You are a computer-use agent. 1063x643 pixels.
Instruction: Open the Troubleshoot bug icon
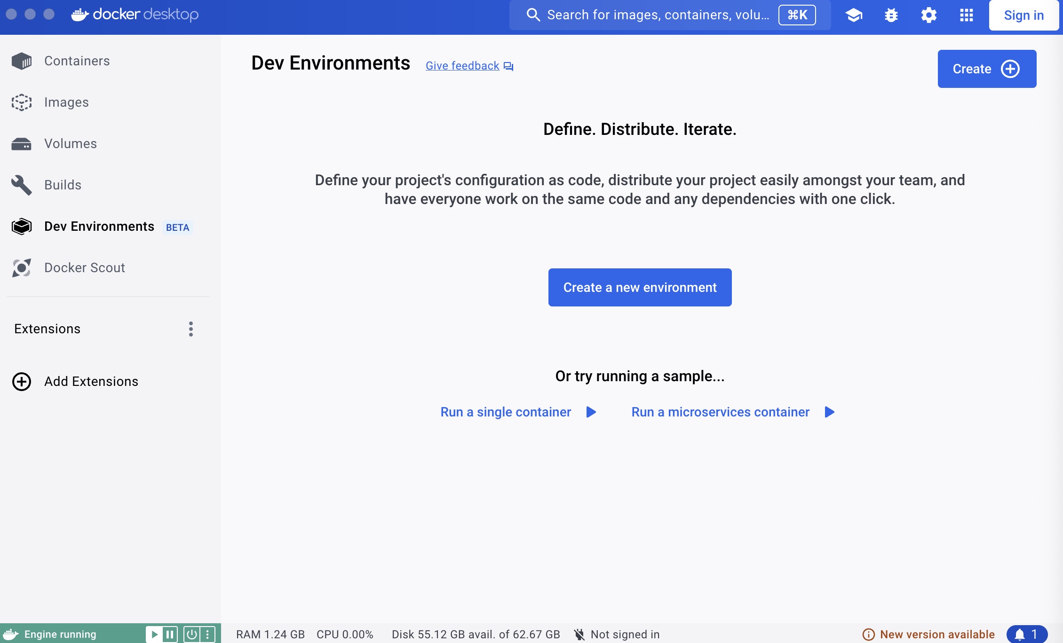click(891, 15)
